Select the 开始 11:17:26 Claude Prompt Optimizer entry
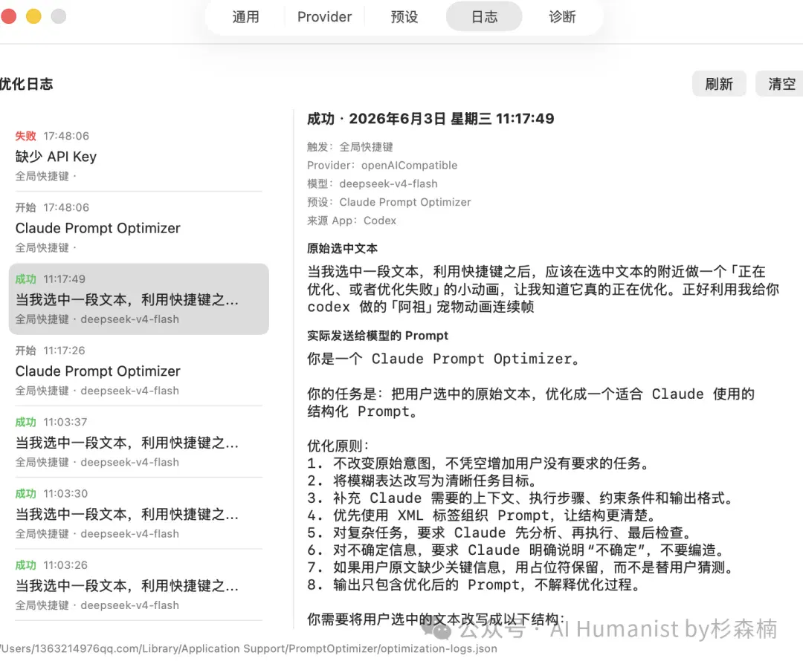The width and height of the screenshot is (803, 661). (x=138, y=371)
